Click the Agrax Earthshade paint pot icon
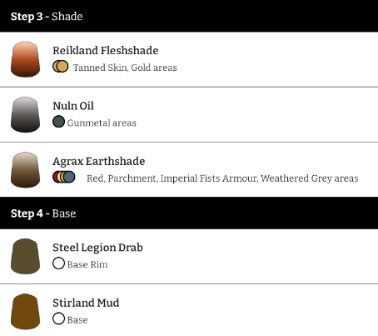 tap(25, 170)
